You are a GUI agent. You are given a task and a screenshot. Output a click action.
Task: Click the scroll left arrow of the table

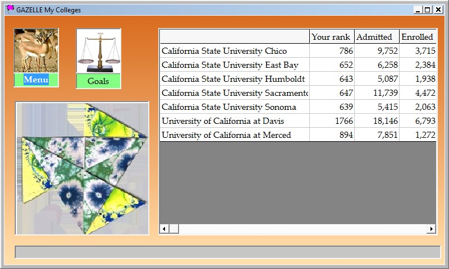pyautogui.click(x=164, y=229)
